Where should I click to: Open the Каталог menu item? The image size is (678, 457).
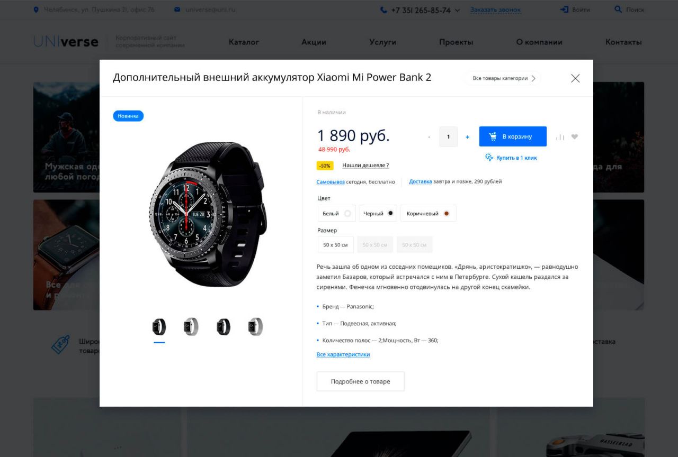click(244, 42)
